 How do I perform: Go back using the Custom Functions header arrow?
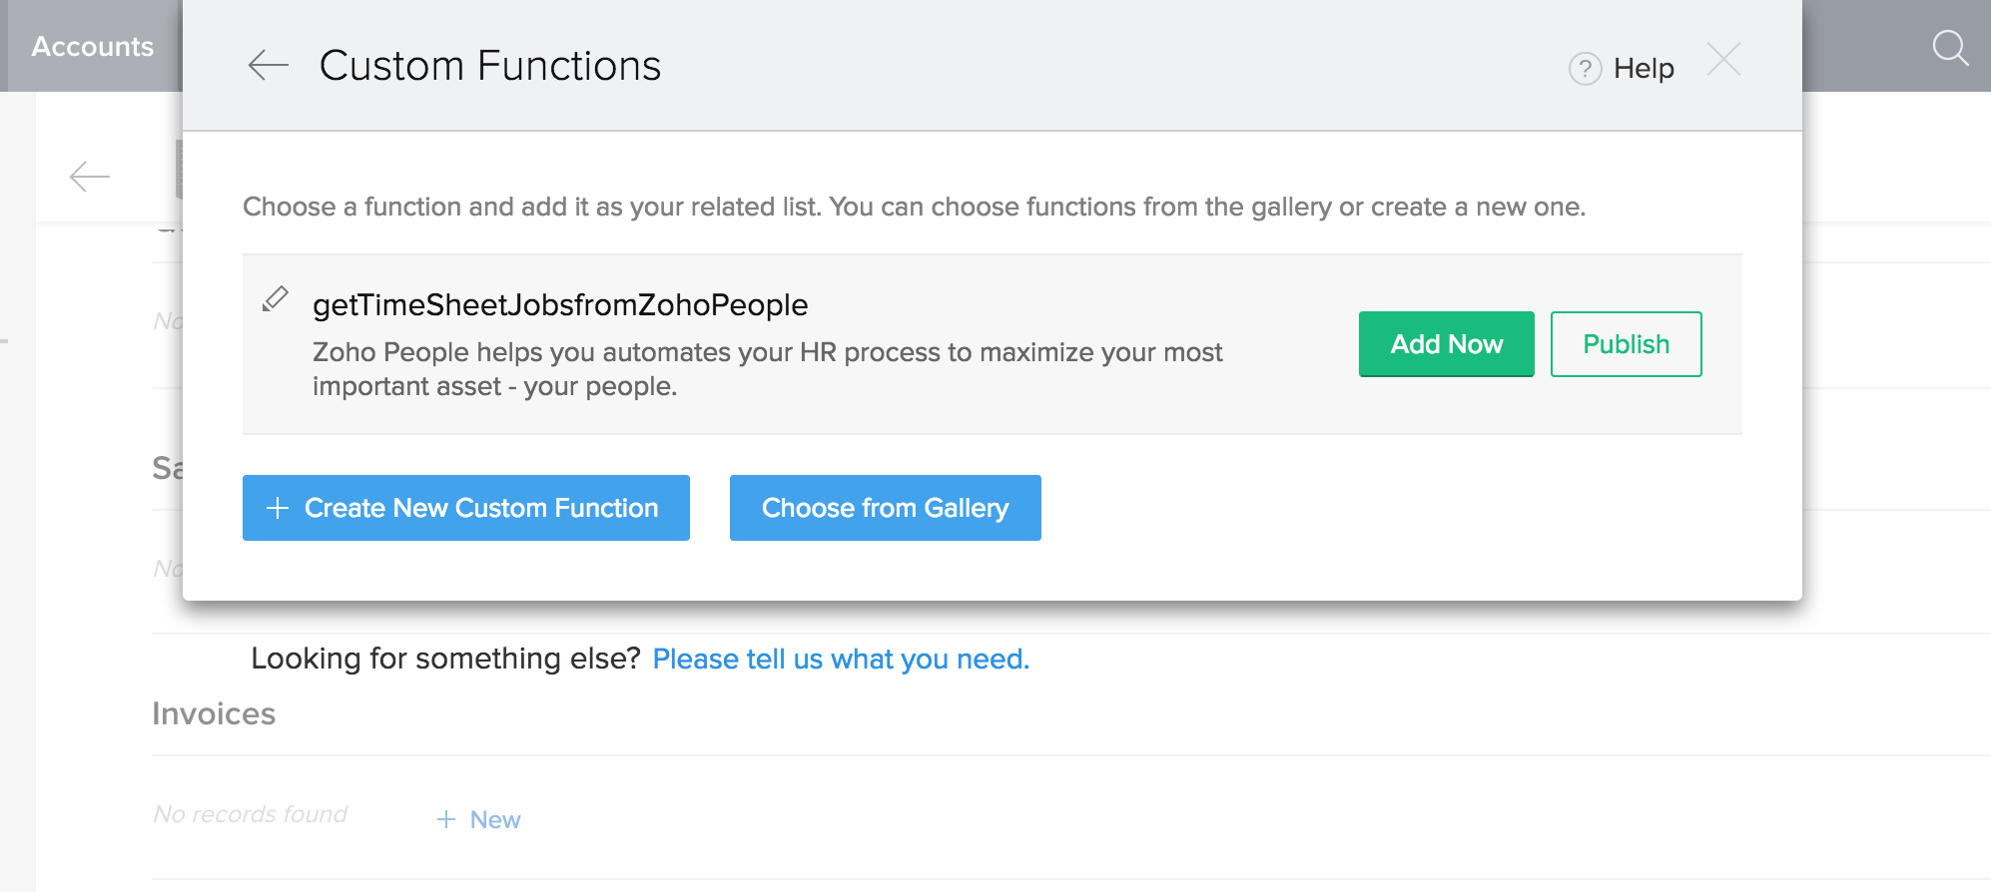pos(268,66)
